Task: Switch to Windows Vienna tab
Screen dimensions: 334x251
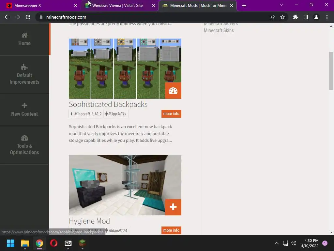Action: (x=119, y=6)
